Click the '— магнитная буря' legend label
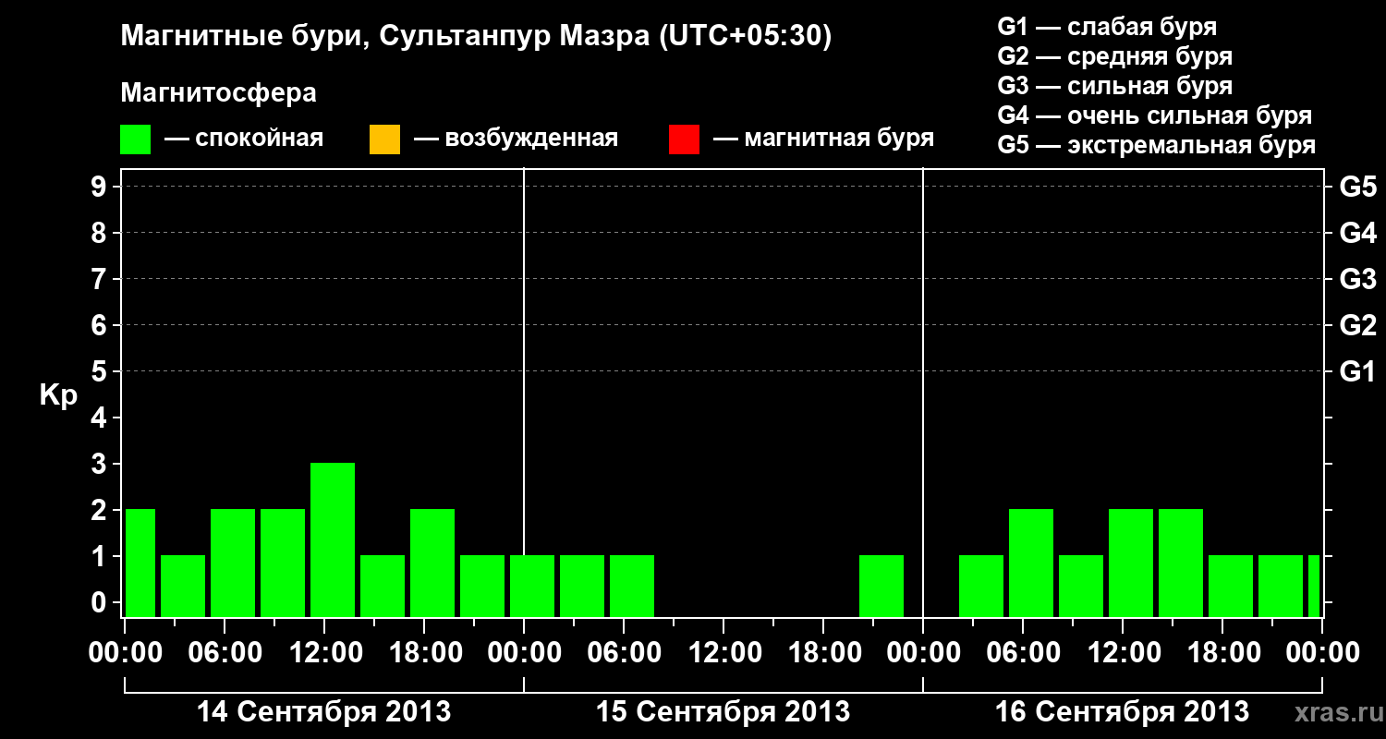Viewport: 1386px width, 739px height. (x=823, y=139)
